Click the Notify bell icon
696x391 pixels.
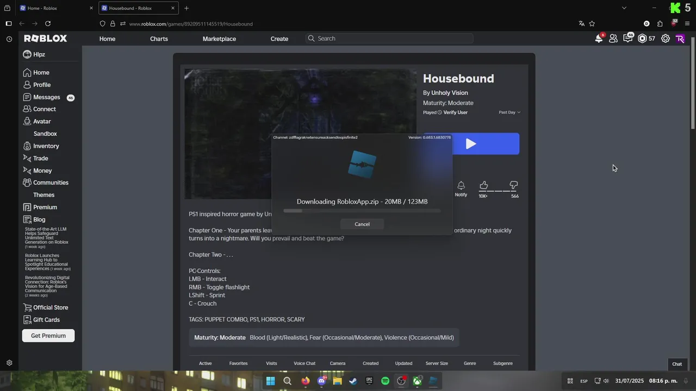click(461, 186)
